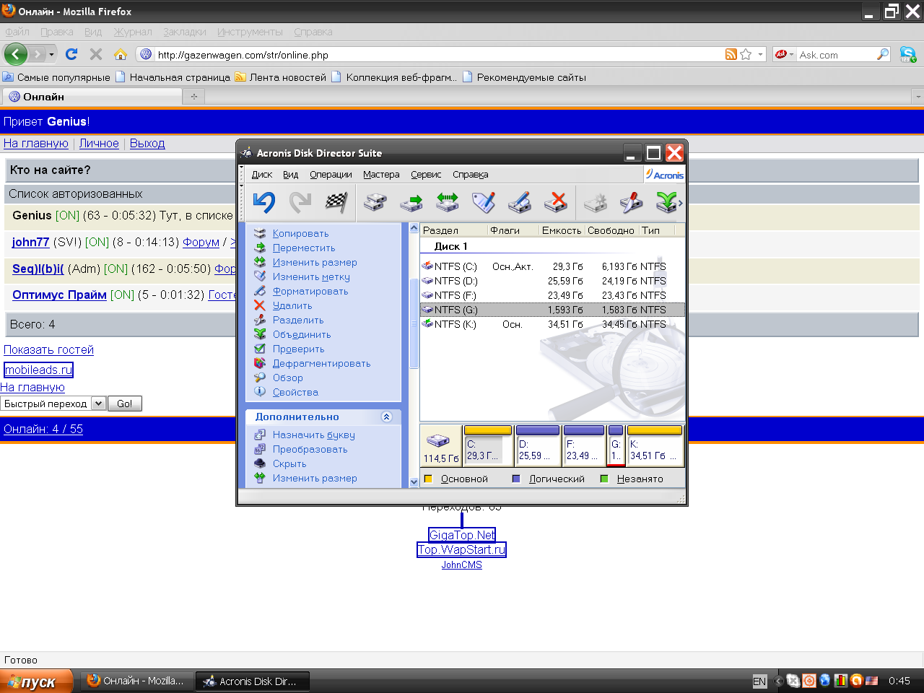Open the Лента новостей bookmark folder
This screenshot has height=693, width=924.
click(x=281, y=77)
